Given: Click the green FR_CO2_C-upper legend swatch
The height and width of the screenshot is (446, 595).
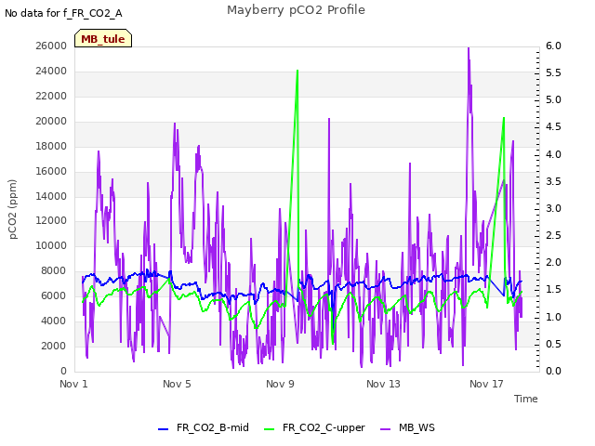Looking at the screenshot, I should (x=269, y=429).
